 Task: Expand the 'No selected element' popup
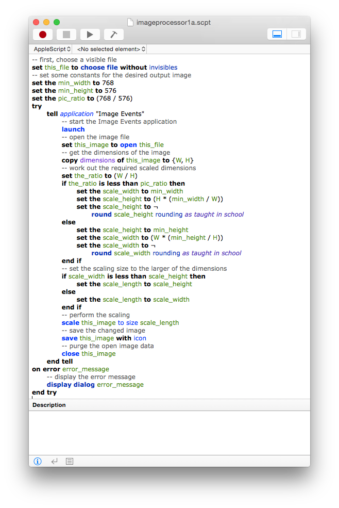(x=111, y=49)
